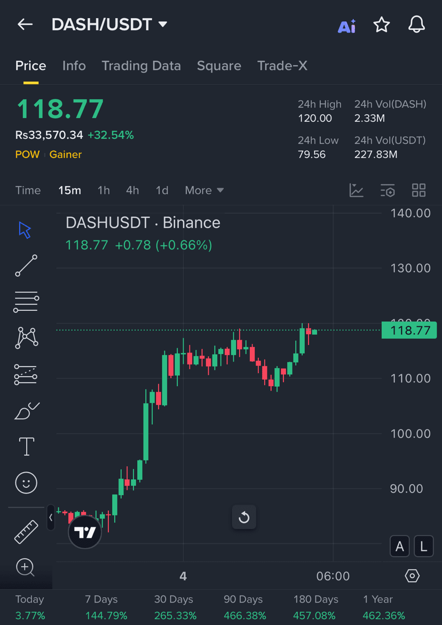Select the ruler measure tool
The height and width of the screenshot is (625, 442).
[26, 532]
